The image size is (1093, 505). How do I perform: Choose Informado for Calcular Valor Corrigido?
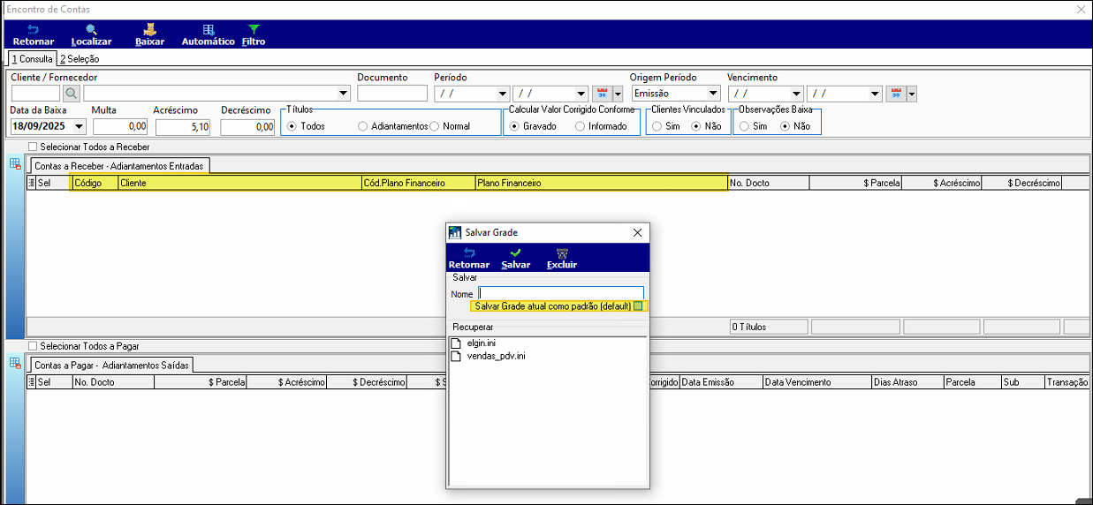point(580,126)
